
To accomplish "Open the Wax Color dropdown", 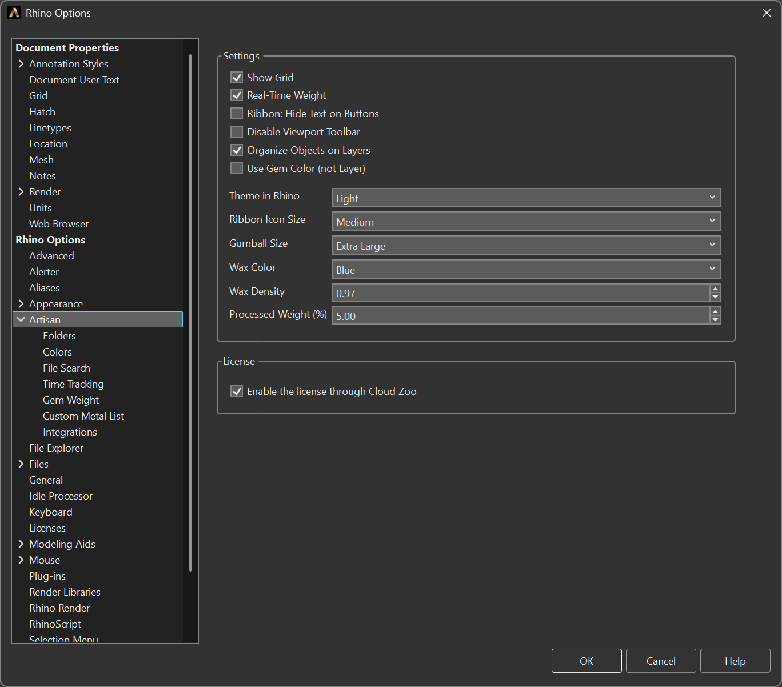I will [x=526, y=269].
